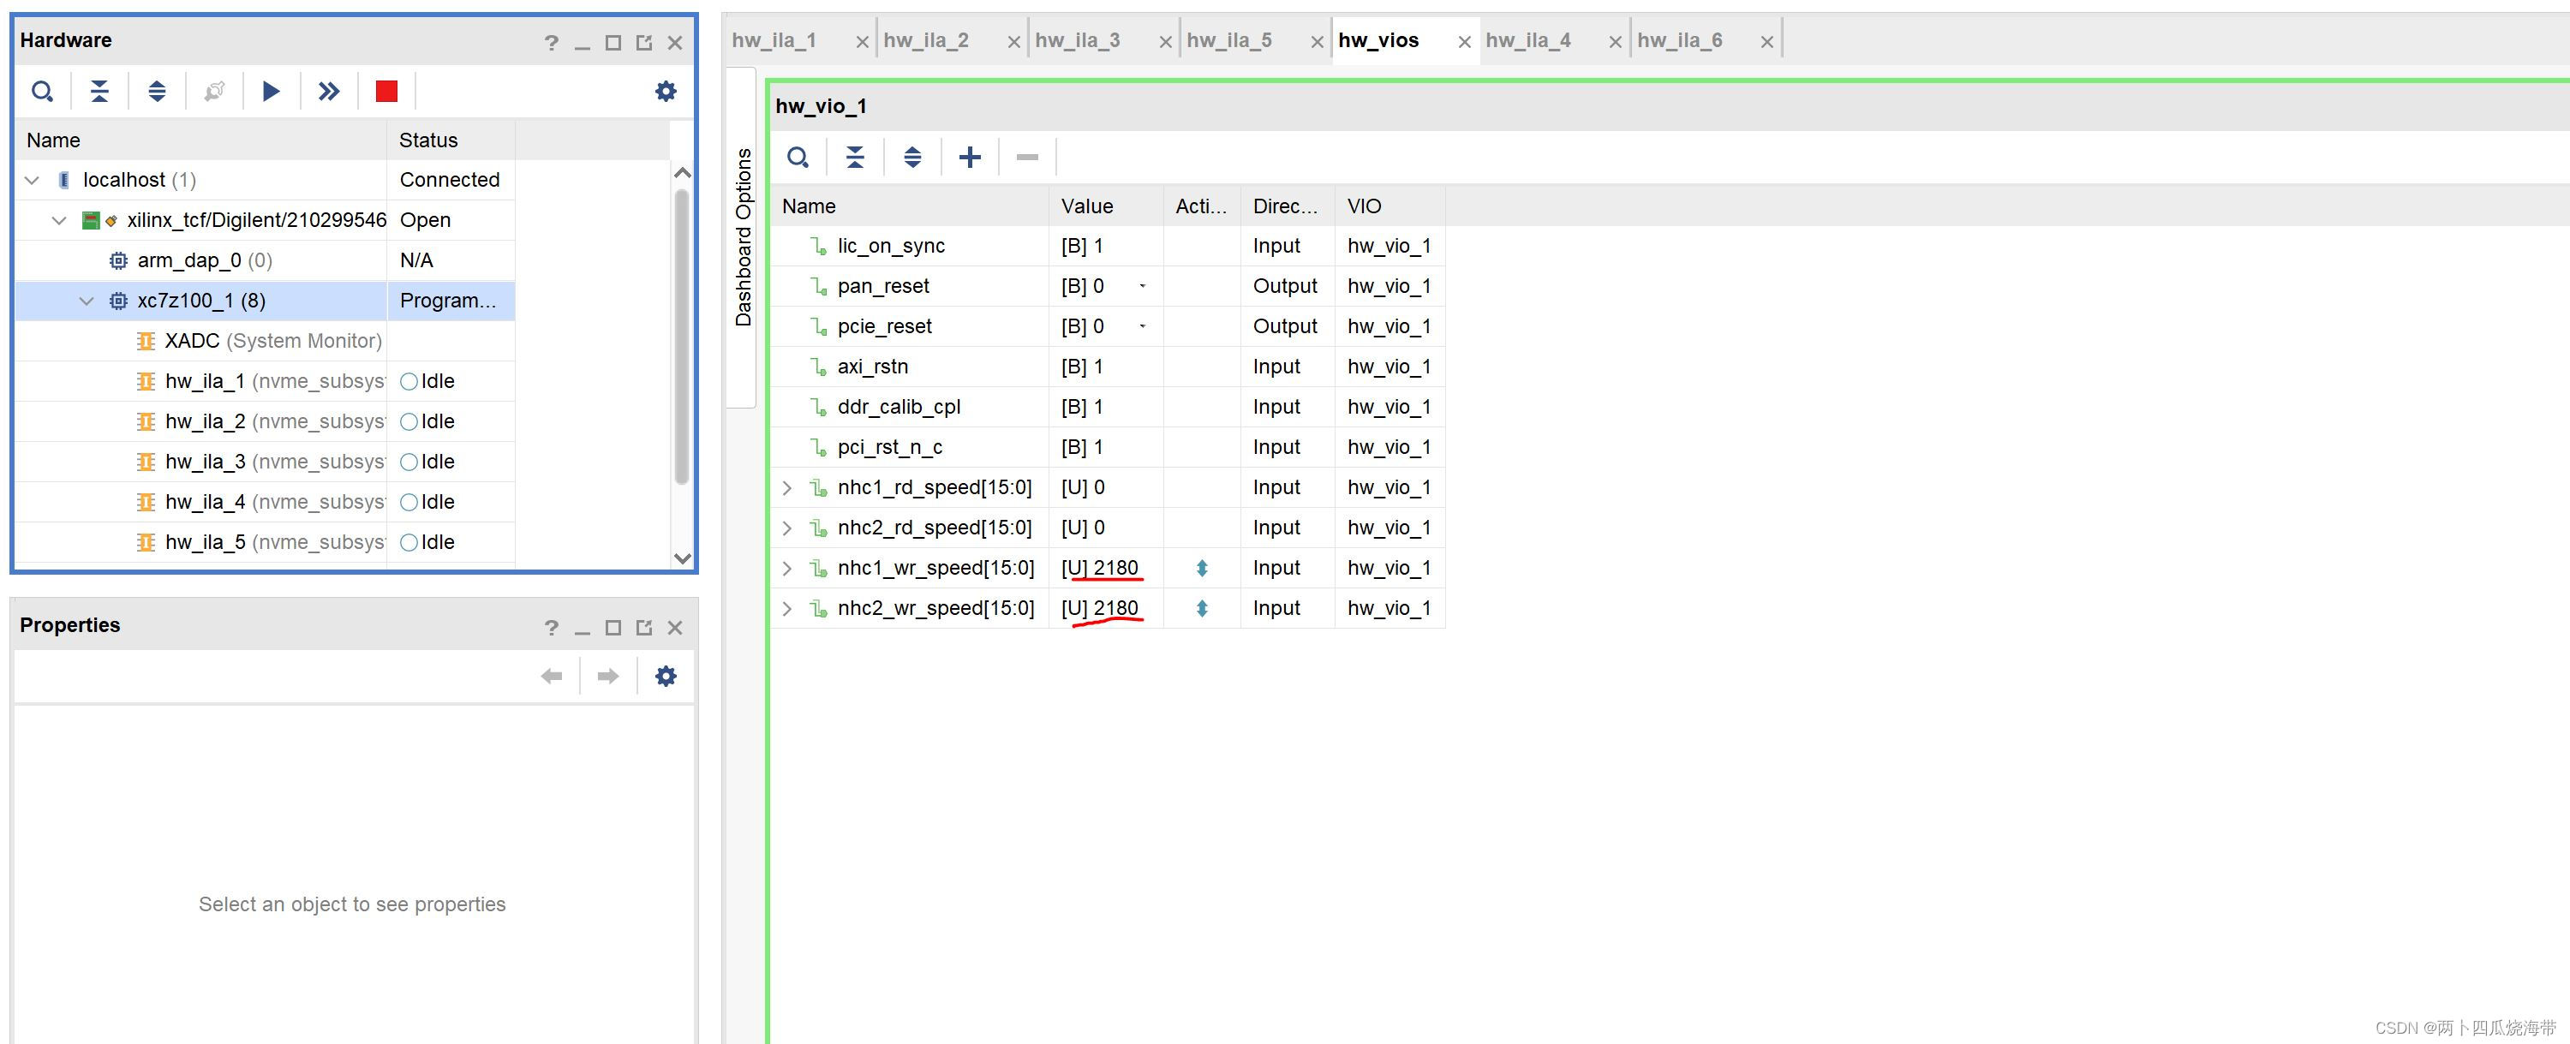Screen dimensions: 2570x1044
Task: Expand nhc1_rd_speed[15:0] bus
Action: 787,487
